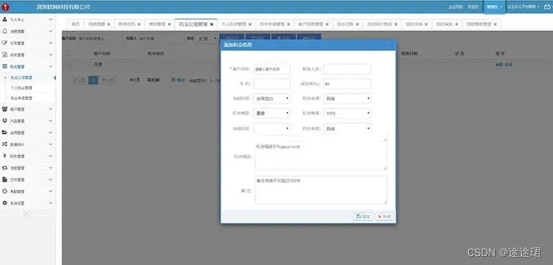Switch to the 流程模板管理 tab
553x265 pixels.
click(481, 24)
